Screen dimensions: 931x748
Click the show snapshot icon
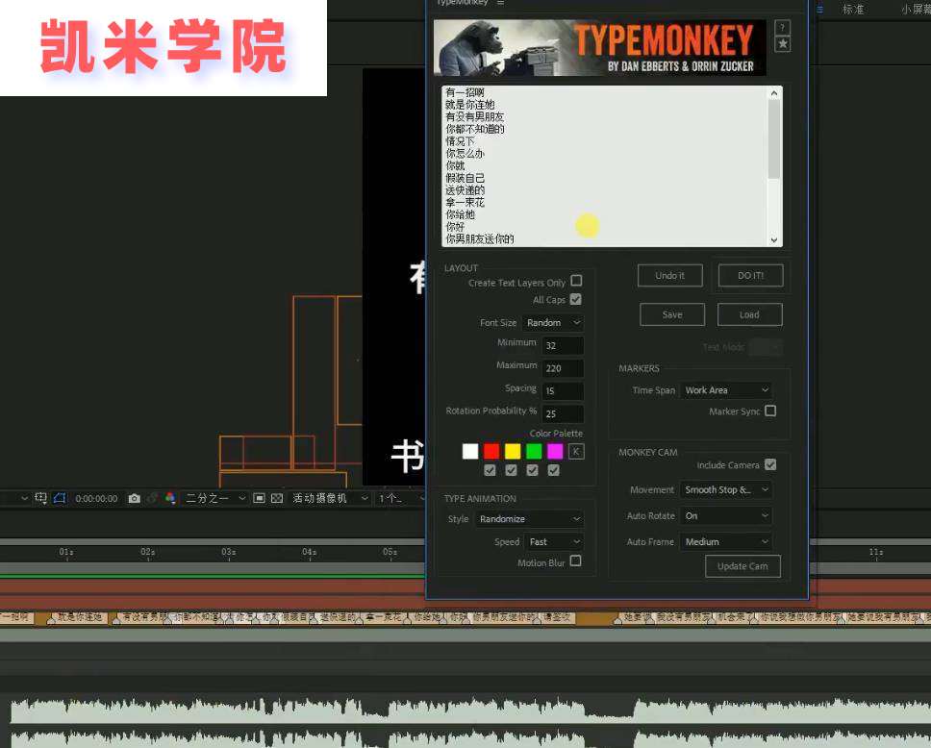click(153, 498)
